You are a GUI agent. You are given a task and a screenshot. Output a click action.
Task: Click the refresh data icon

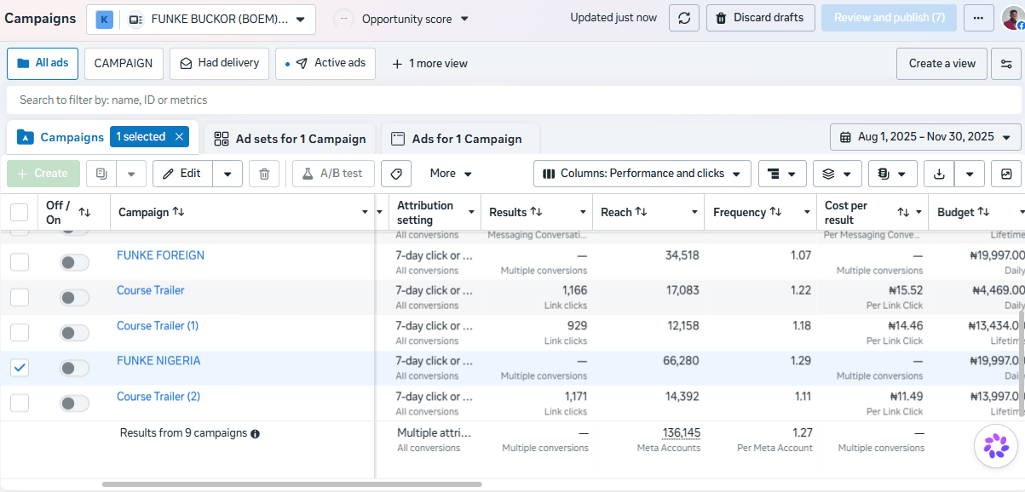[x=684, y=18]
